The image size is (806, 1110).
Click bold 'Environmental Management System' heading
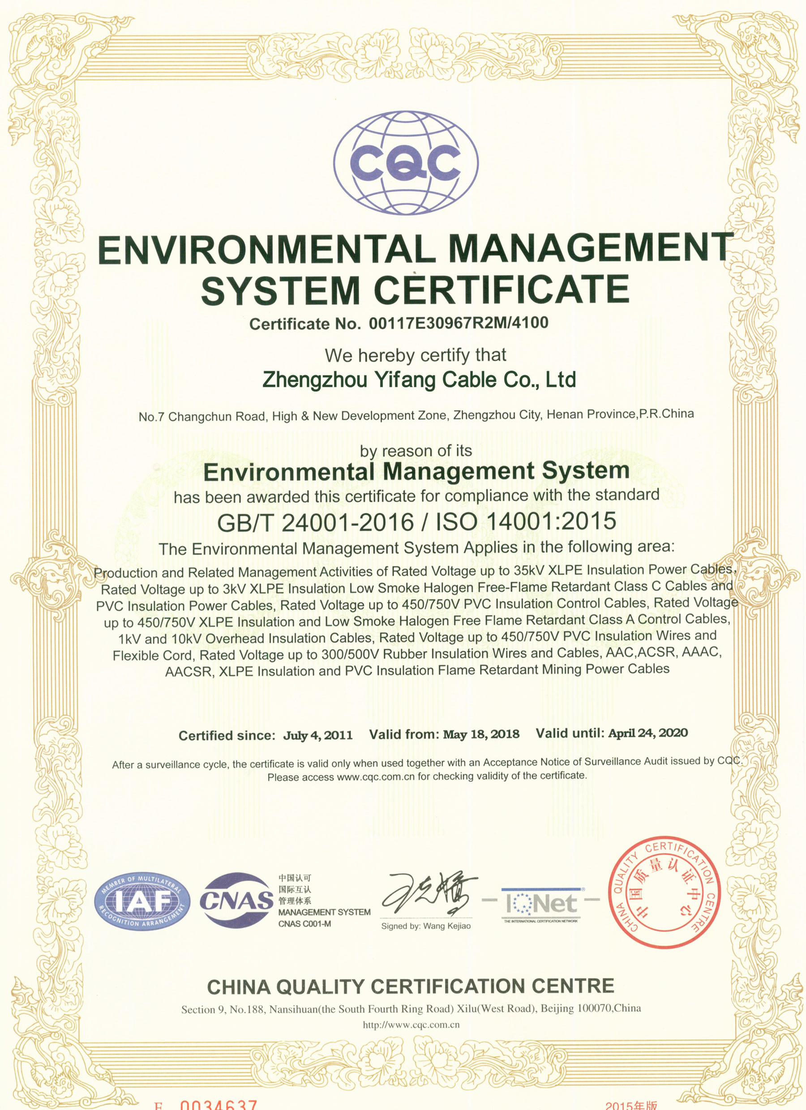click(x=416, y=471)
